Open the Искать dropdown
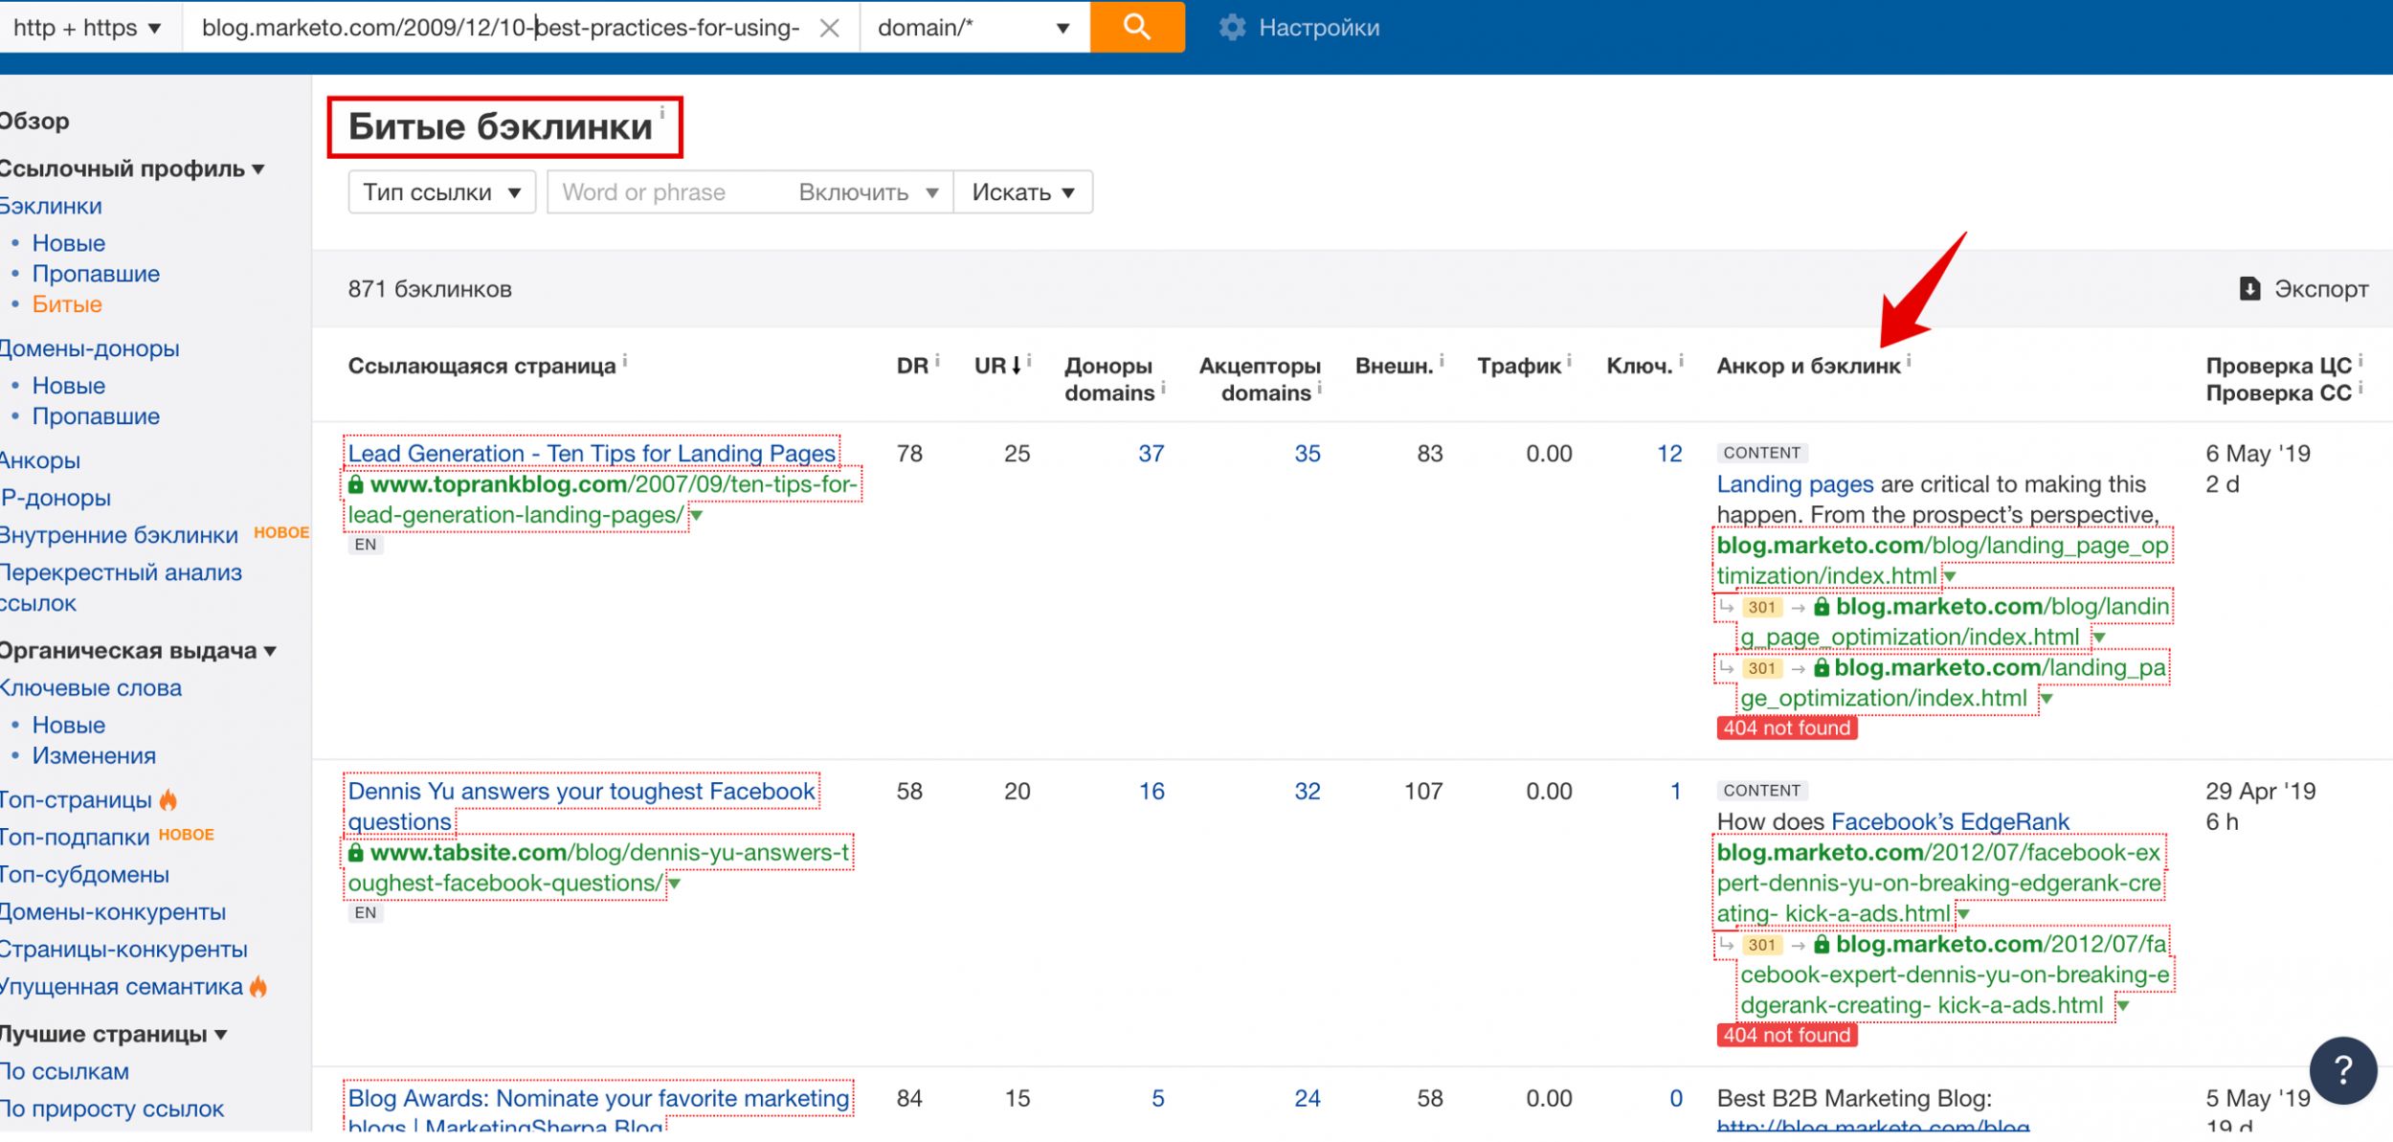 (1023, 192)
